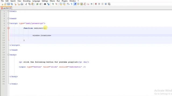The height and width of the screenshot is (96, 172).
Task: Open the ? help menu
Action: 78,1
